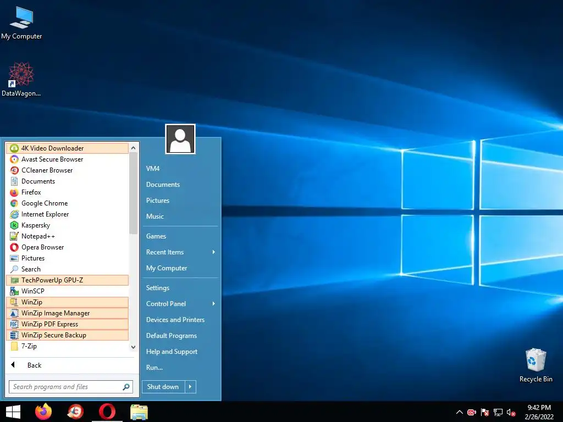
Task: Open Pictures in the right pane
Action: 180,201
